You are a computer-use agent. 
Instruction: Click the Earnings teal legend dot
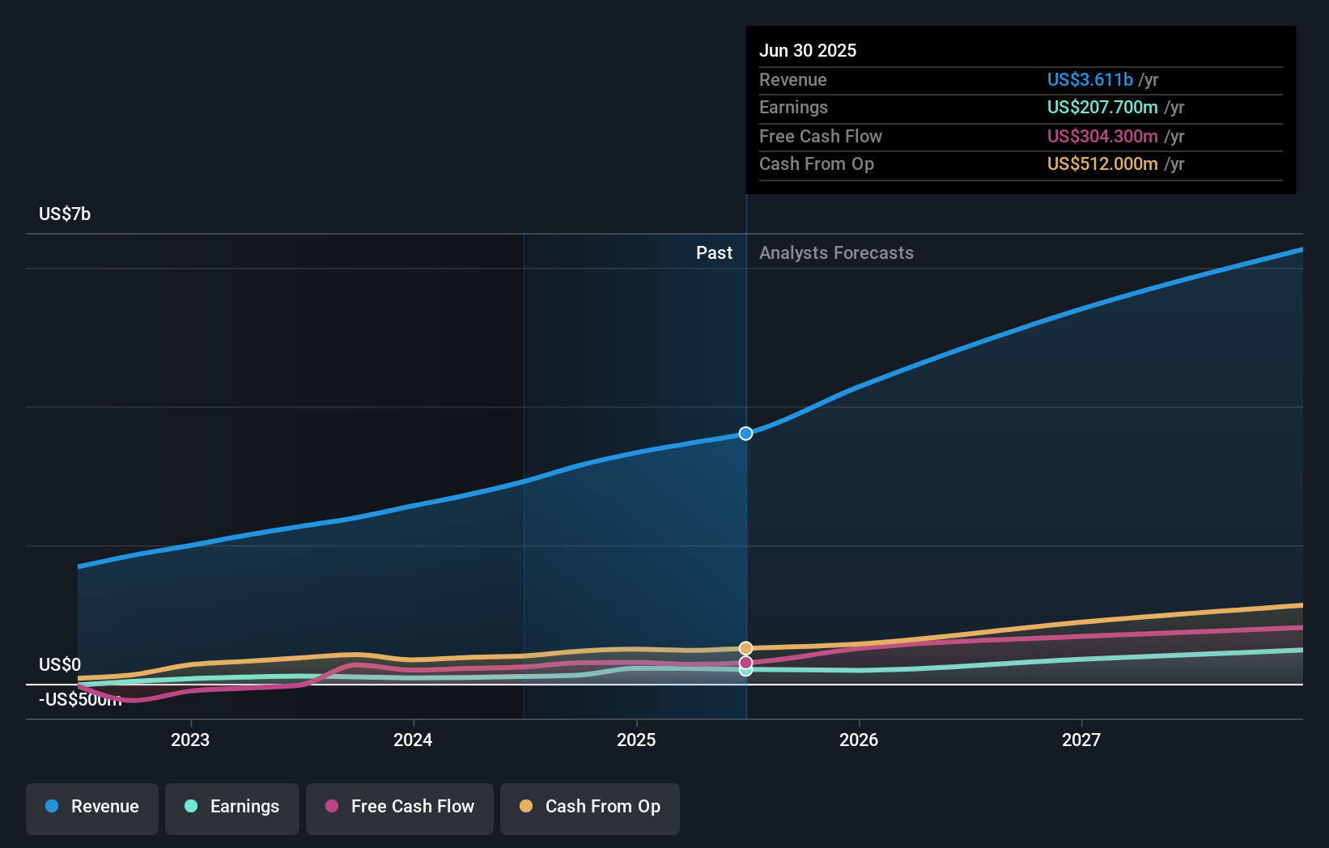[x=190, y=807]
